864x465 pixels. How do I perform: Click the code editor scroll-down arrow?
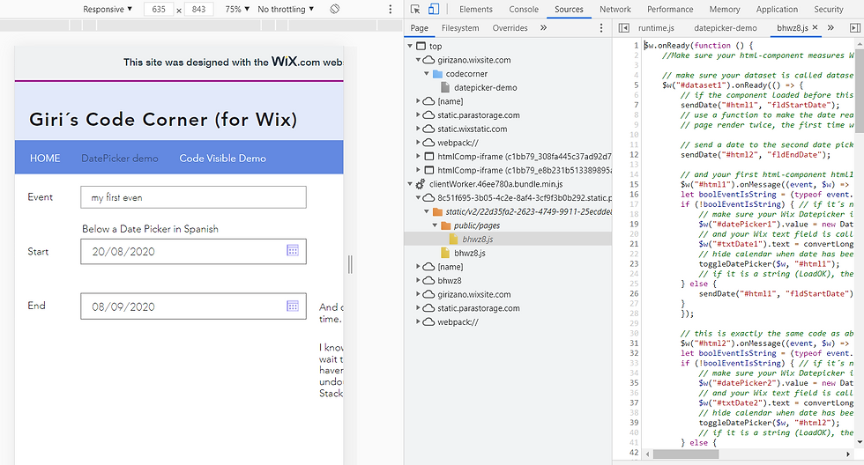click(x=860, y=442)
